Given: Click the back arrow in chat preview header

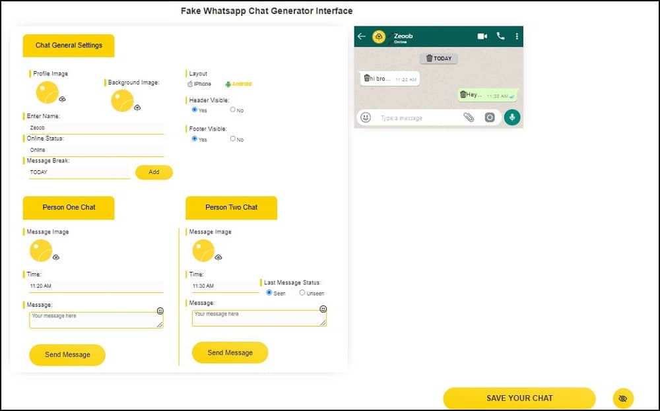Looking at the screenshot, I should click(362, 36).
